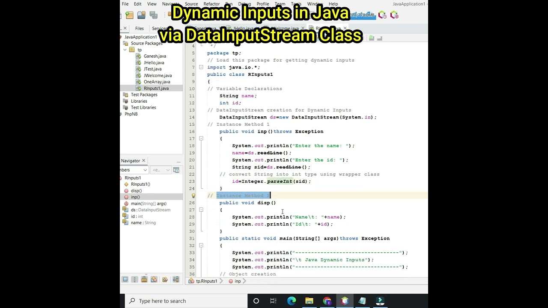This screenshot has width=548, height=308.
Task: Open Ganesh.java in Projects tree
Action: (x=155, y=56)
